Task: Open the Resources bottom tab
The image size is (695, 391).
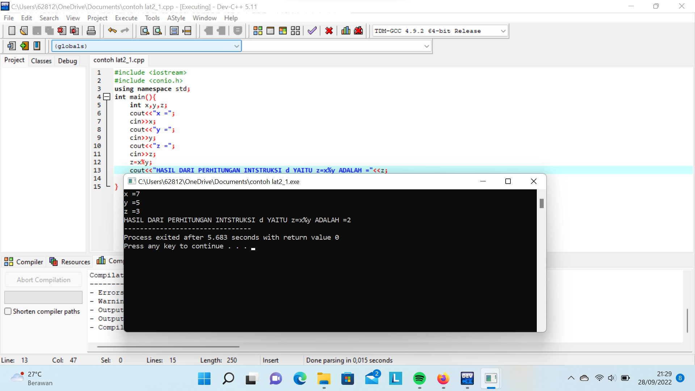Action: pyautogui.click(x=70, y=261)
